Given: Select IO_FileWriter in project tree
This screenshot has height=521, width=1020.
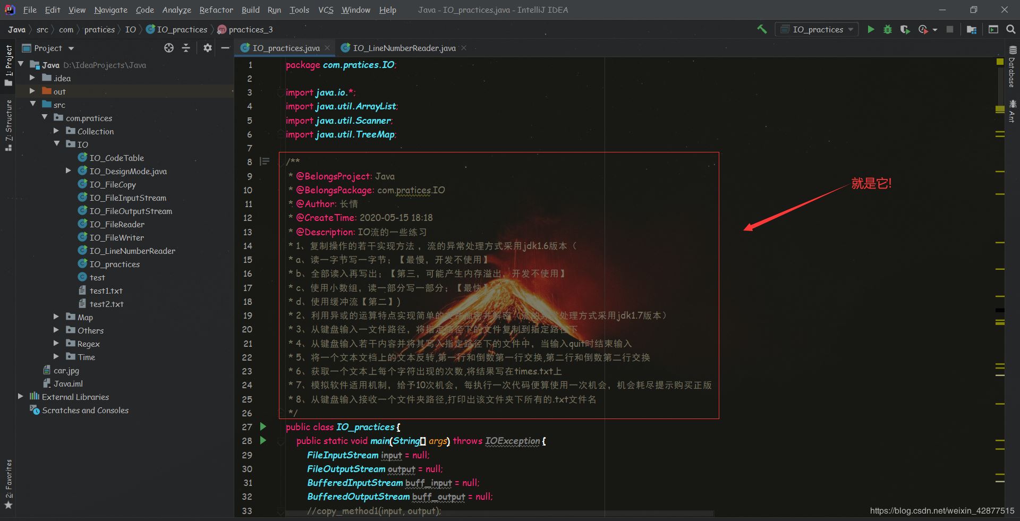Looking at the screenshot, I should [x=110, y=237].
